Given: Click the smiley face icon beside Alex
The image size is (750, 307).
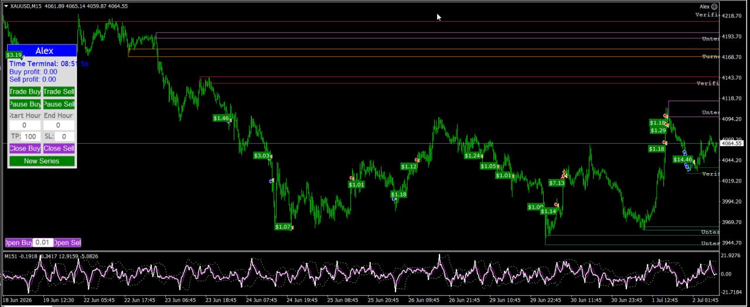Looking at the screenshot, I should pyautogui.click(x=714, y=6).
